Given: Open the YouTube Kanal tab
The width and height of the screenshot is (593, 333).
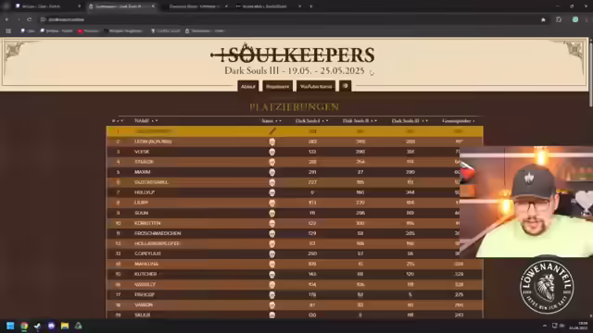Looking at the screenshot, I should [x=316, y=86].
